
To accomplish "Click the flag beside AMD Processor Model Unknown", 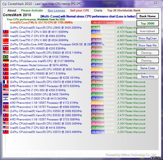I will coord(6,65).
